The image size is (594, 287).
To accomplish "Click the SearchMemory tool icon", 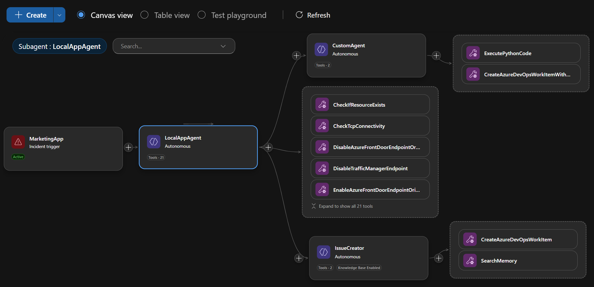I will click(x=470, y=261).
